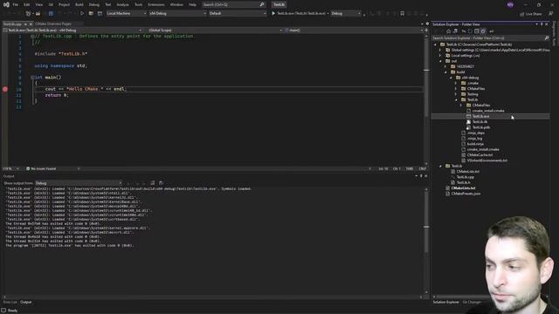Click the Save All toolbar icon
Screen dimensions: 559x314
tap(51, 13)
